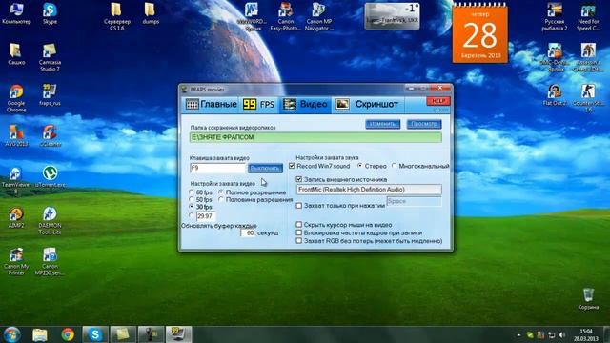The height and width of the screenshot is (343, 610).
Task: Select the 30 fps radio button
Action: pos(192,207)
